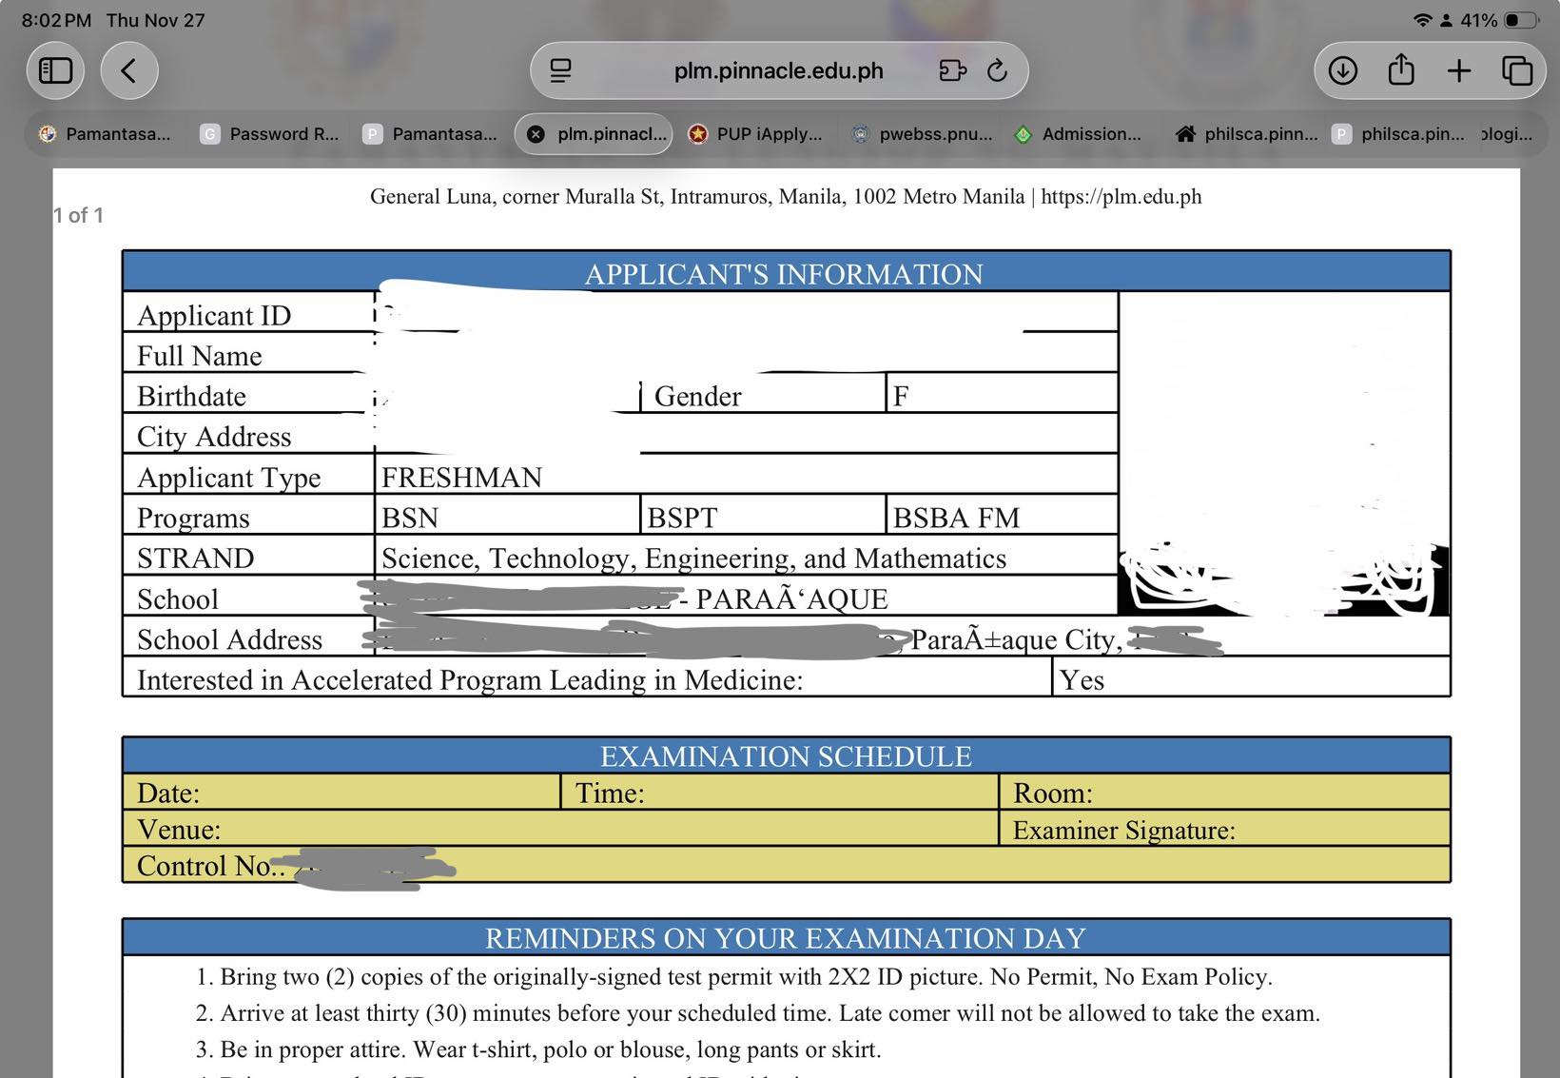Click the FRESHMAN applicant type value

pos(462,477)
